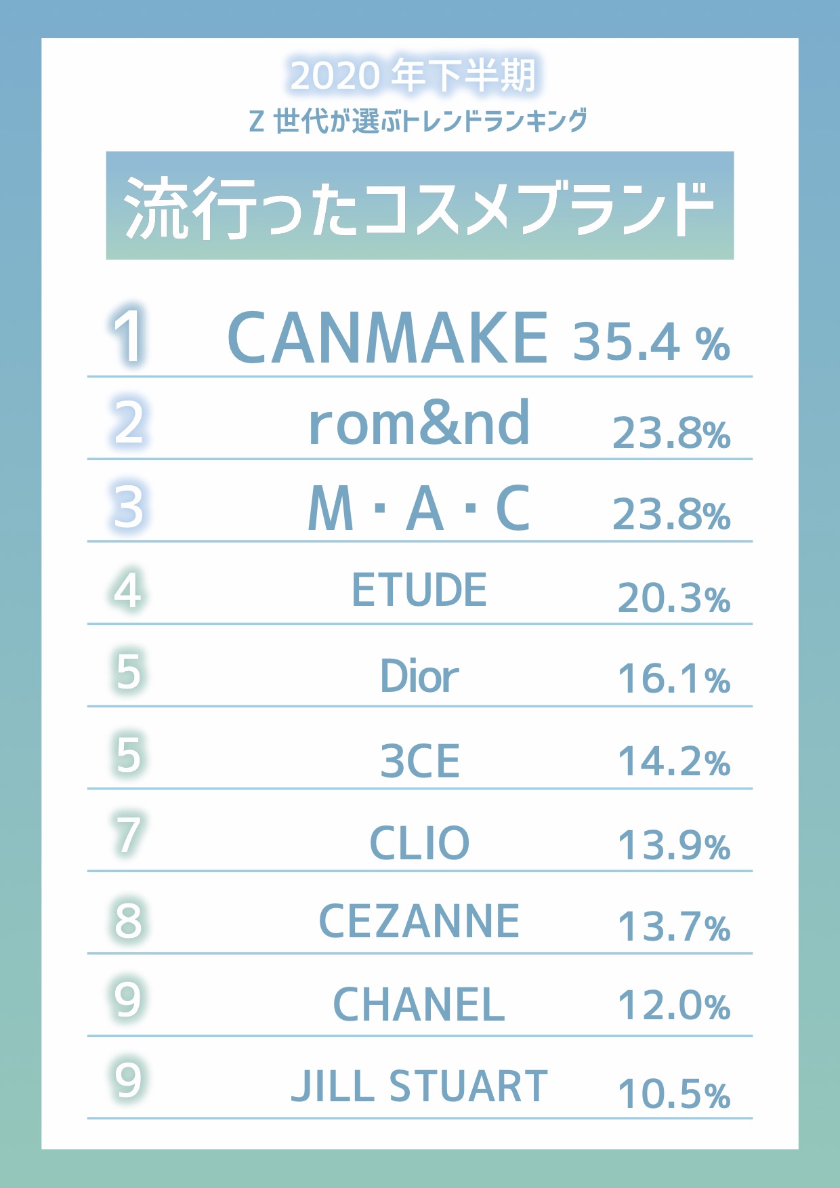This screenshot has width=840, height=1188.
Task: Select the 3CE brand entry
Action: pos(420,760)
